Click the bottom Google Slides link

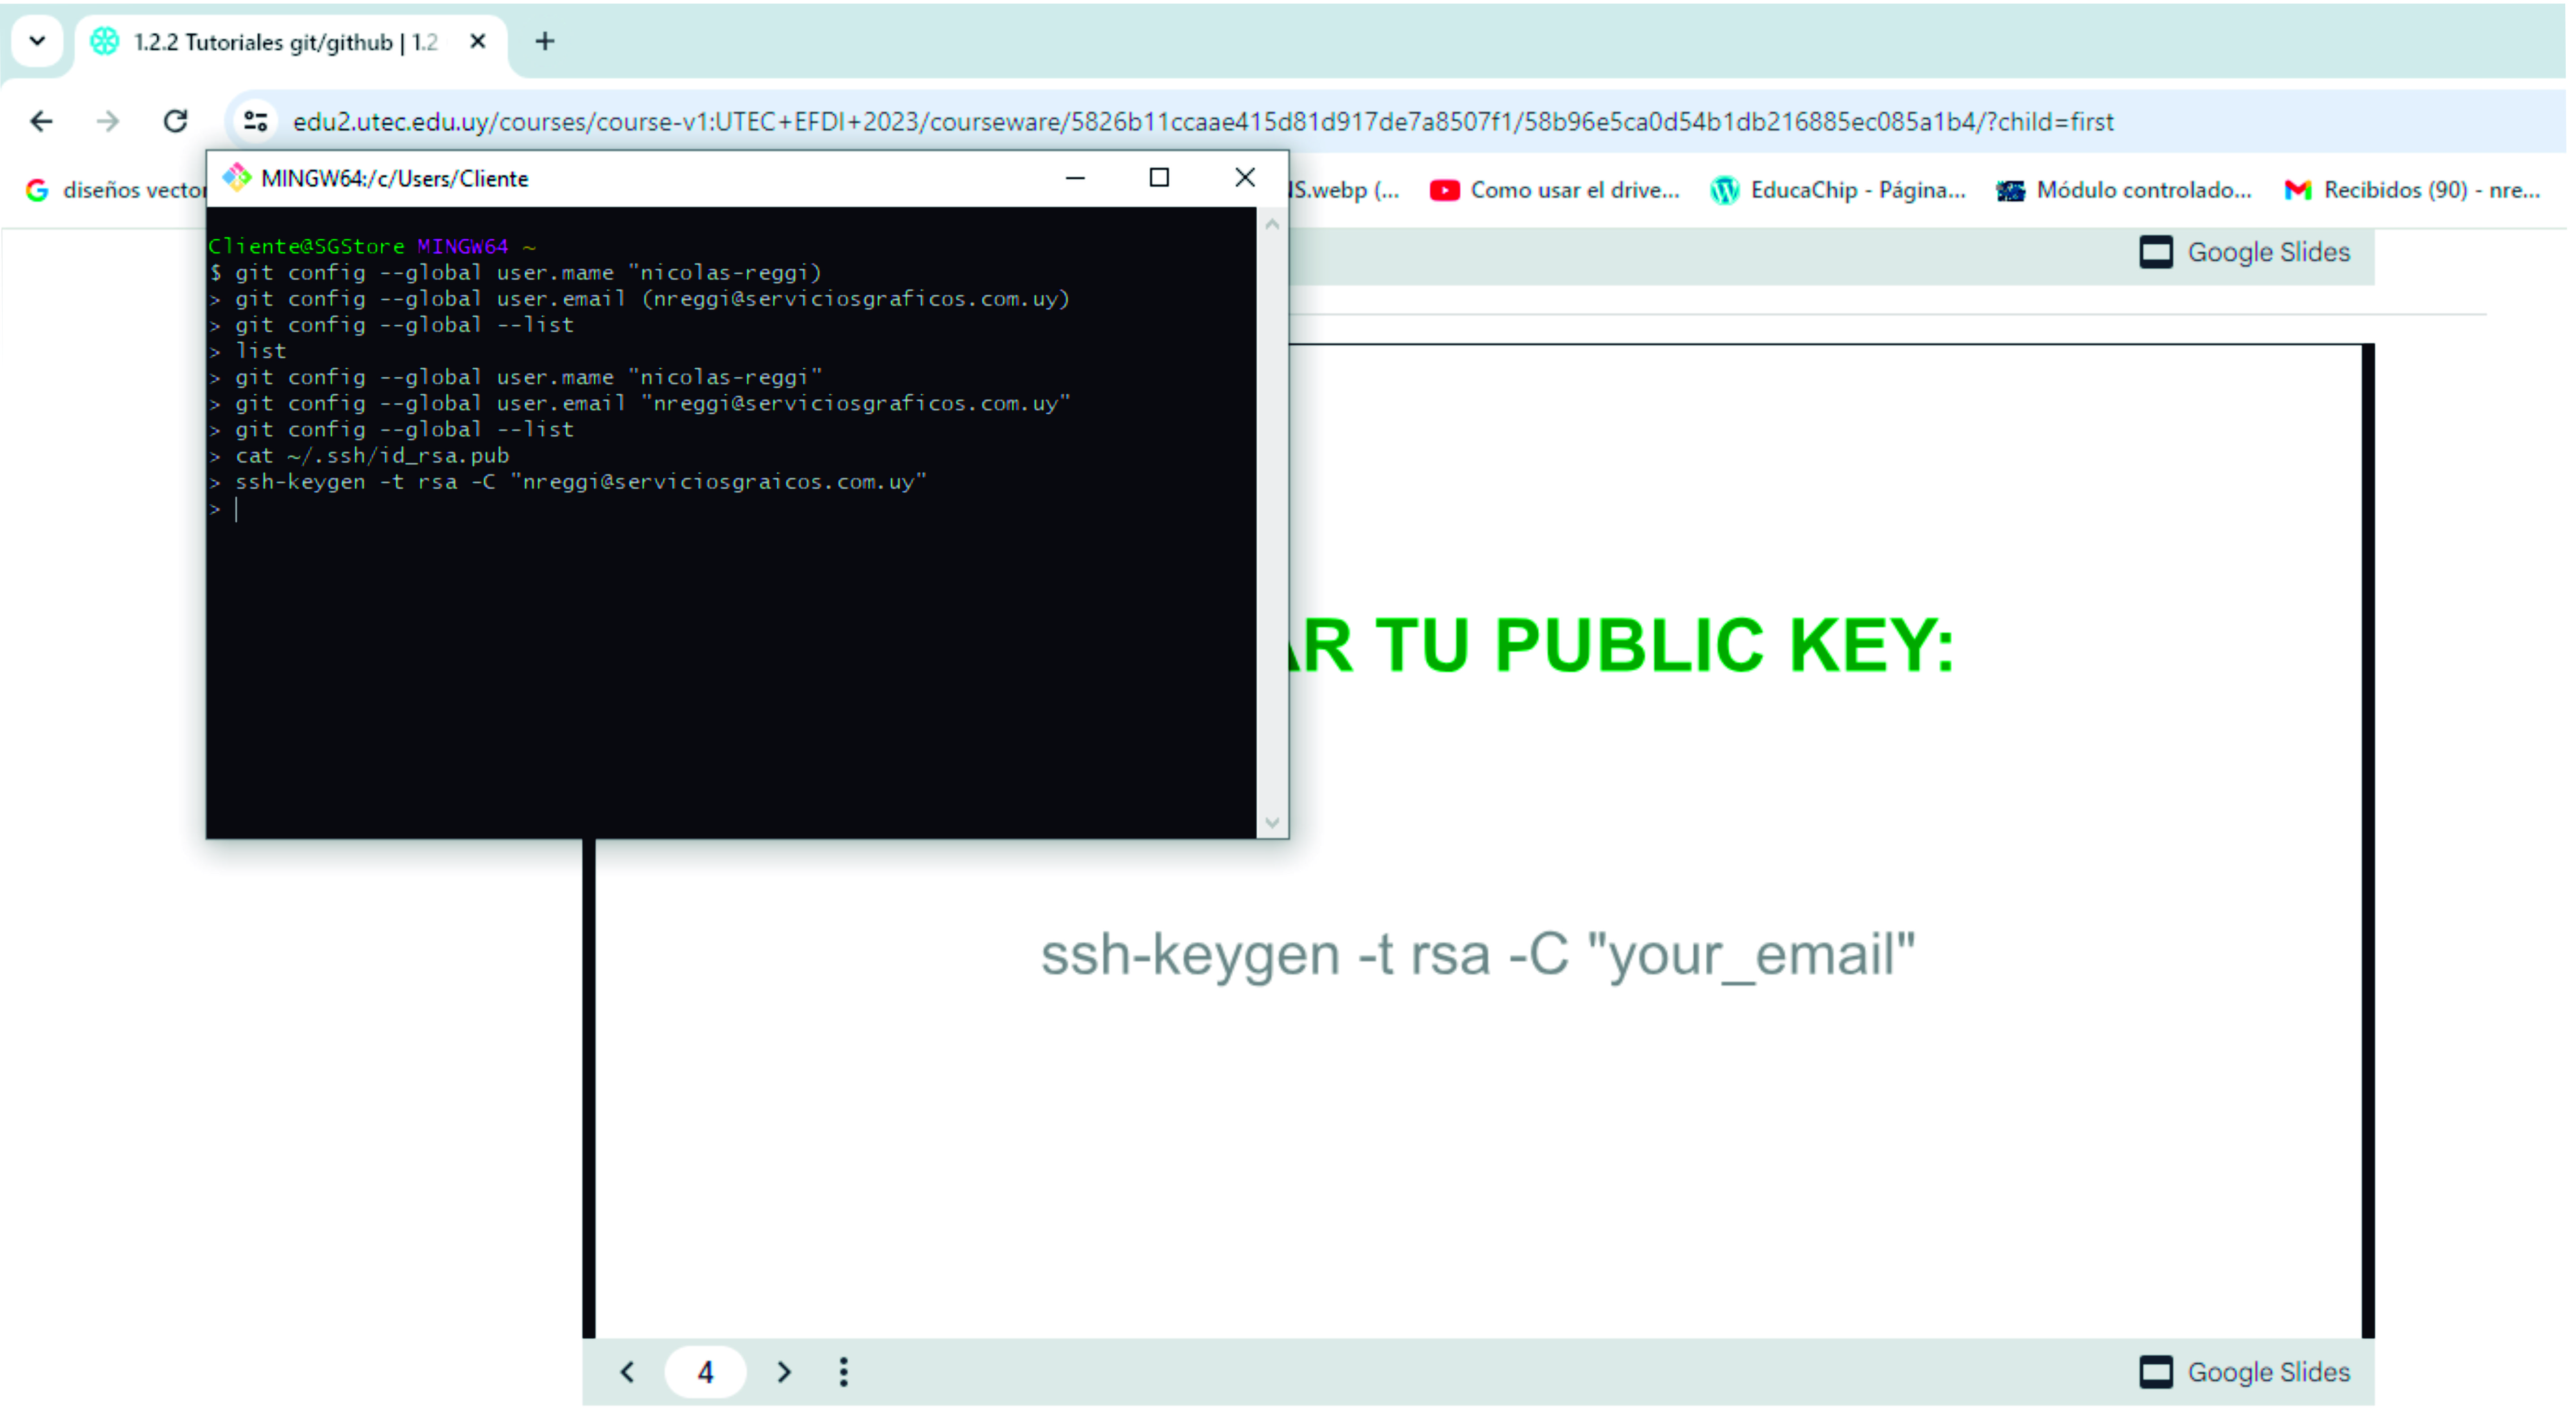[2245, 1373]
